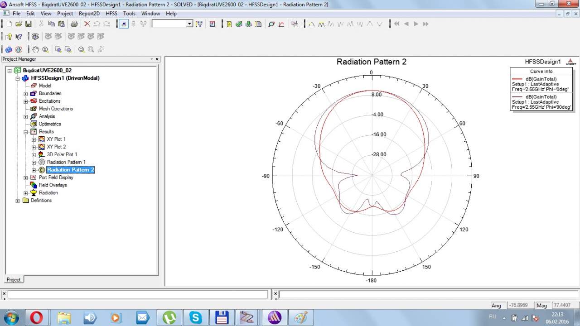The height and width of the screenshot is (326, 580).
Task: Expand the Boundaries tree node
Action: click(26, 94)
